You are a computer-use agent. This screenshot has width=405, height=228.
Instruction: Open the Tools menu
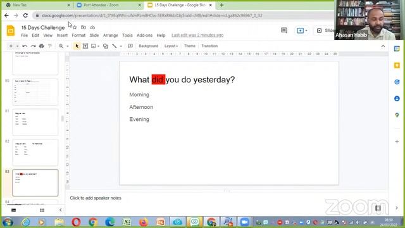[x=127, y=35]
